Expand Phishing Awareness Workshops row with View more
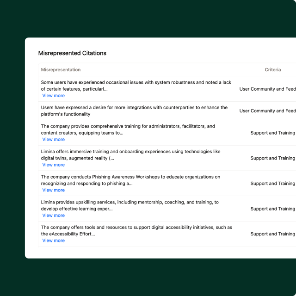Image resolution: width=296 pixels, height=296 pixels. (54, 190)
